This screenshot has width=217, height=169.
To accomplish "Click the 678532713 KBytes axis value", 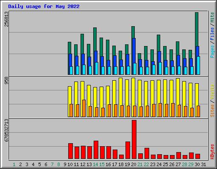I will point(7,130).
